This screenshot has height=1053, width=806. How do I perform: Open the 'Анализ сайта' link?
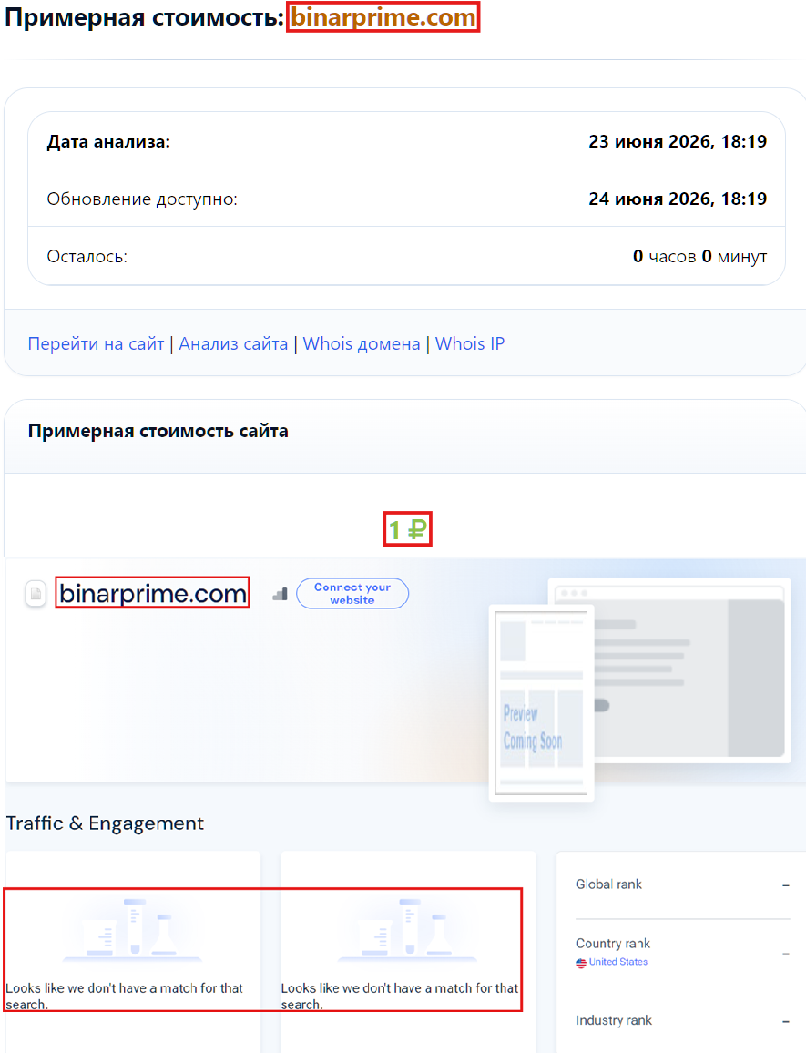(x=233, y=343)
